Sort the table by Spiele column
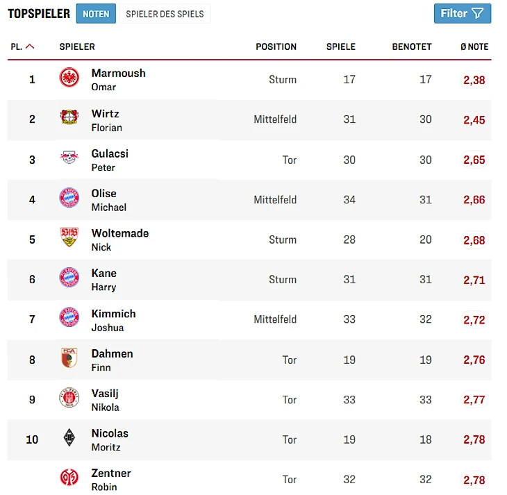 coord(340,47)
